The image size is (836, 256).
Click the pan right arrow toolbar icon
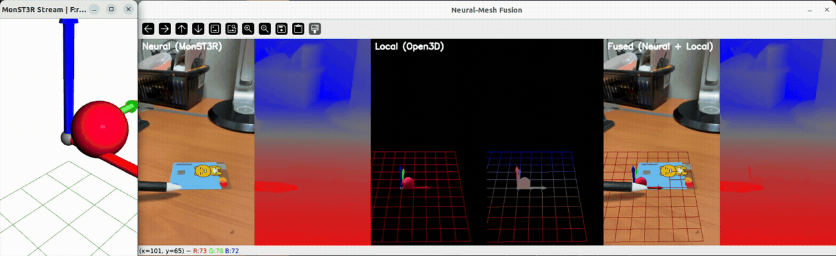(x=165, y=29)
